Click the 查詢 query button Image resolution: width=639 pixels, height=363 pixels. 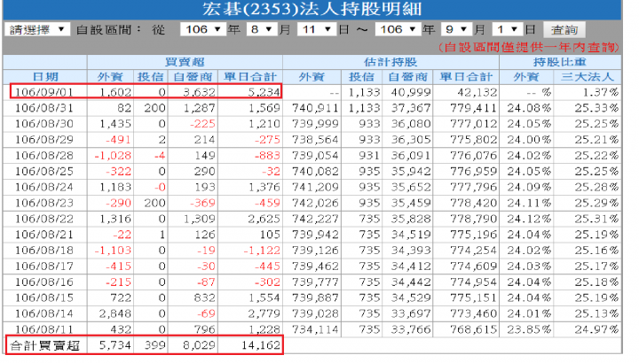tap(564, 30)
